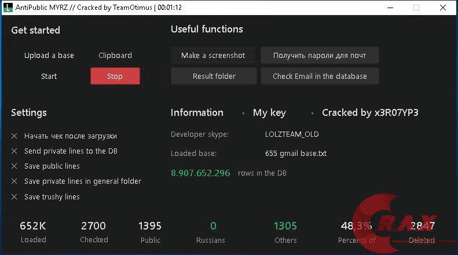458x255 pixels.
Task: Toggle the 'Save public lines' option
Action: pyautogui.click(x=14, y=166)
